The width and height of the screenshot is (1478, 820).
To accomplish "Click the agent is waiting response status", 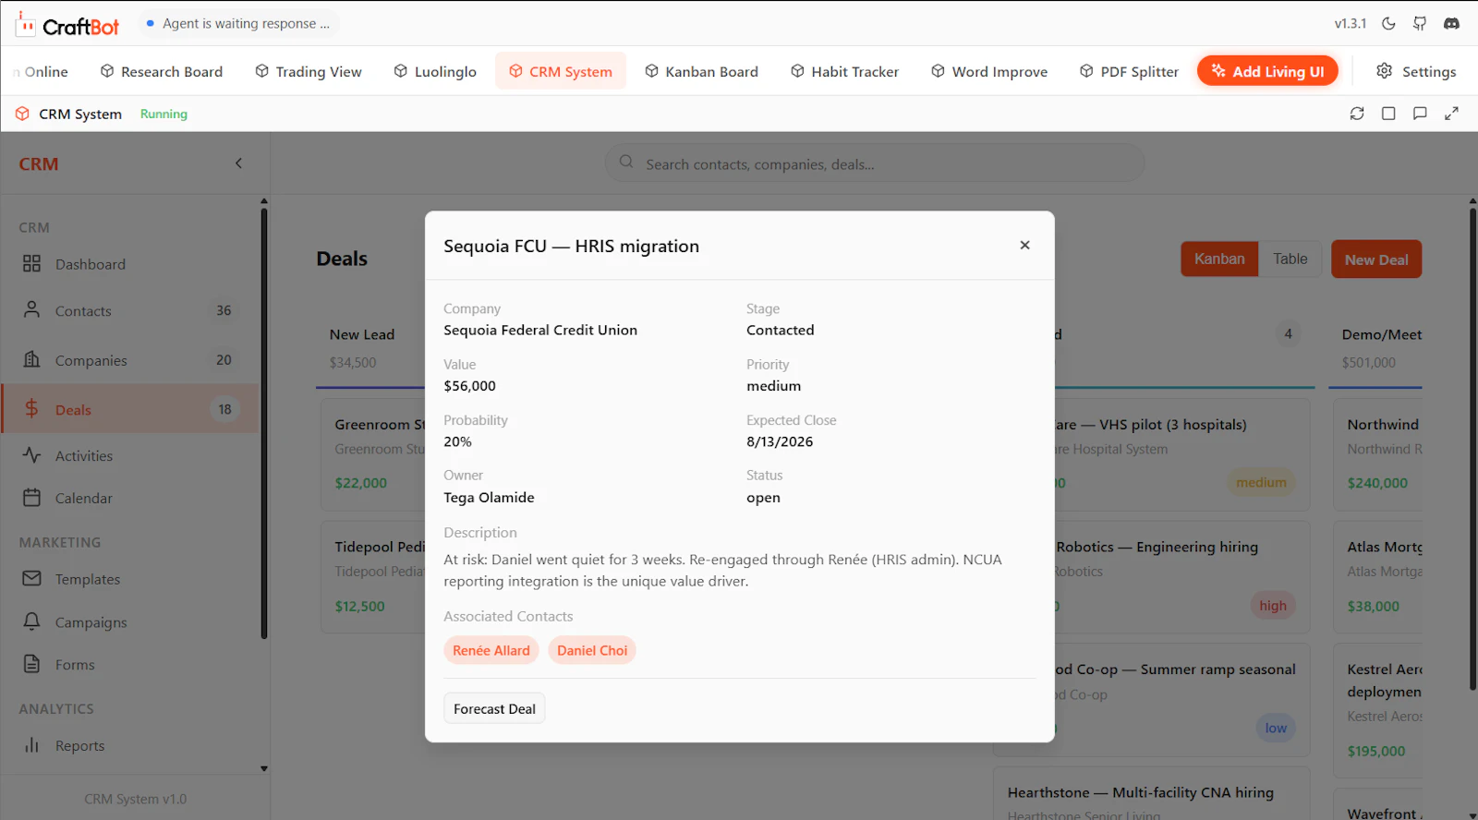I will click(x=238, y=23).
